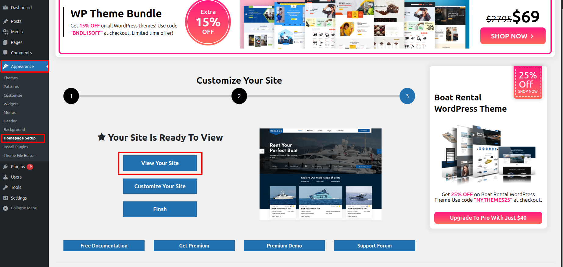Go to step 1 in wizard
The height and width of the screenshot is (267, 563).
tap(71, 96)
